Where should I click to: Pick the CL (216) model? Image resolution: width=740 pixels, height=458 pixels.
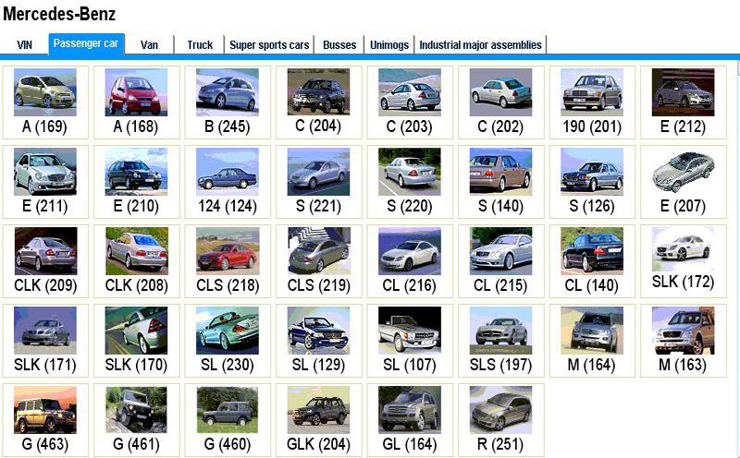click(410, 261)
